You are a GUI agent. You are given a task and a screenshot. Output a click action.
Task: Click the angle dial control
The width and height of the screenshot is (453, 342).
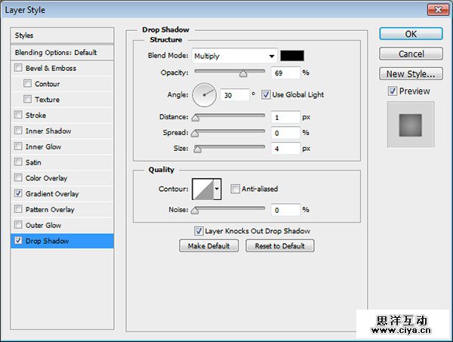[205, 95]
